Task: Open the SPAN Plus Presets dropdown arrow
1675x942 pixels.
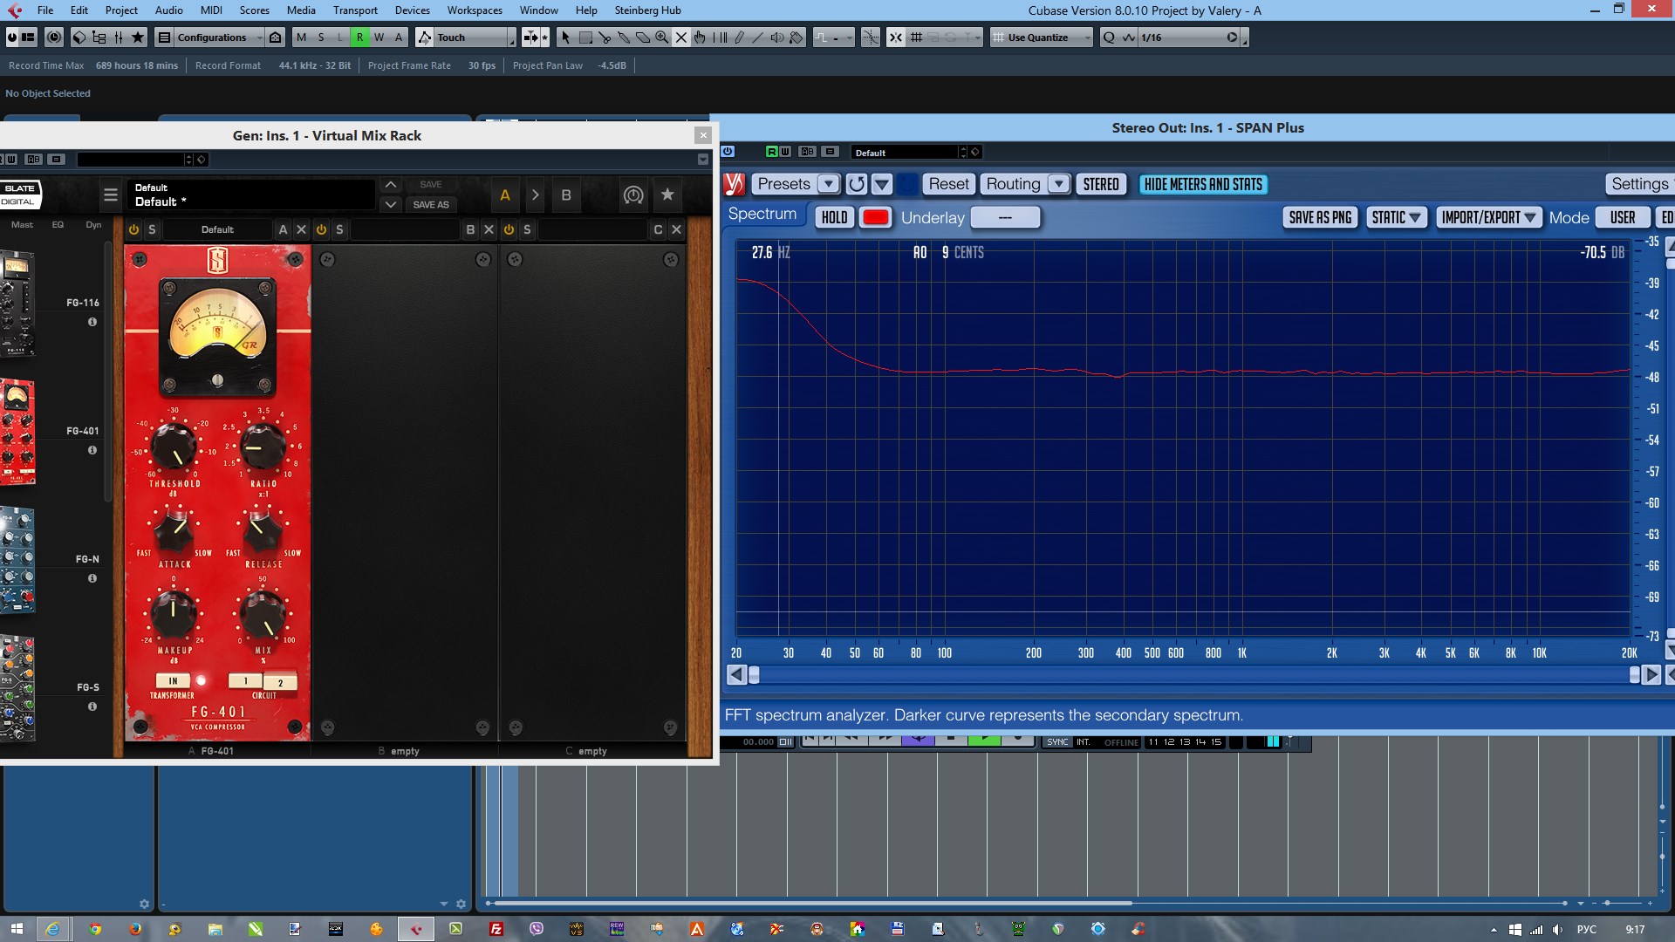Action: tap(829, 184)
